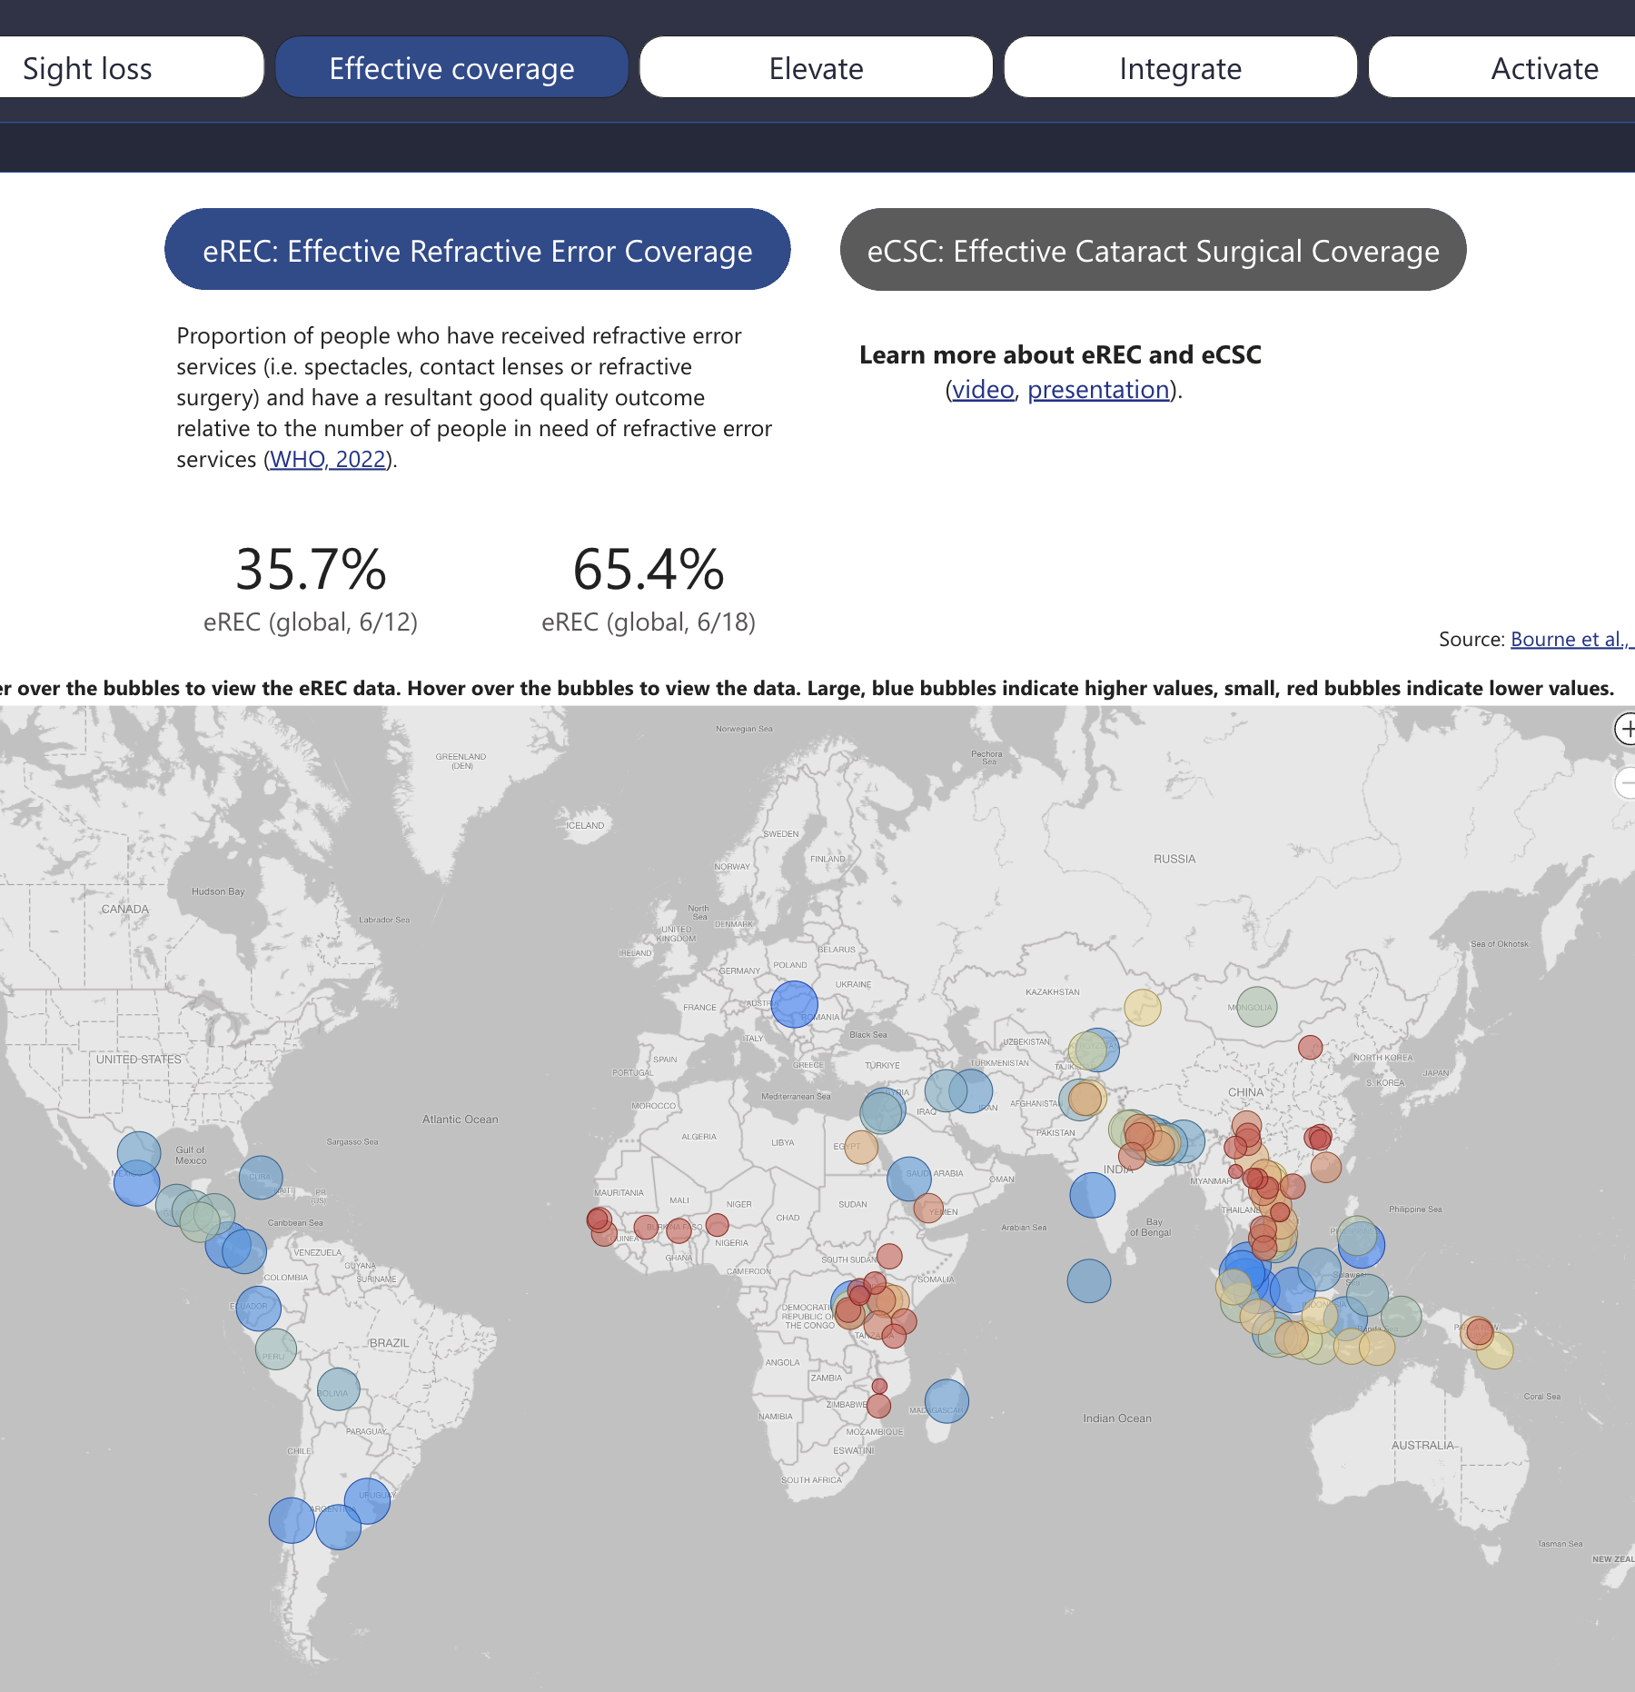
Task: Select eREC Effective Refractive Error Coverage
Action: point(477,251)
